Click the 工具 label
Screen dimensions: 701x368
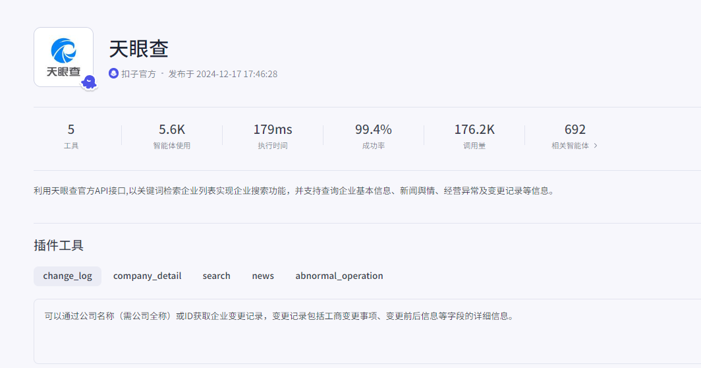tap(71, 146)
